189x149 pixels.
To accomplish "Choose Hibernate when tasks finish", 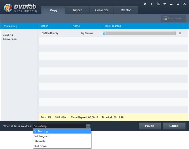I will [x=62, y=141].
